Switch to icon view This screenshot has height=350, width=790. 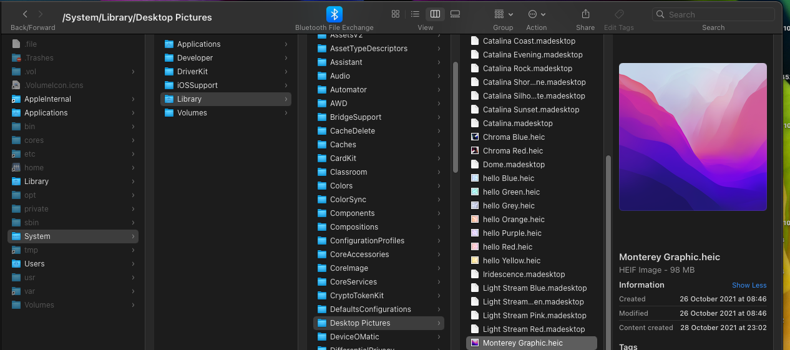[396, 14]
